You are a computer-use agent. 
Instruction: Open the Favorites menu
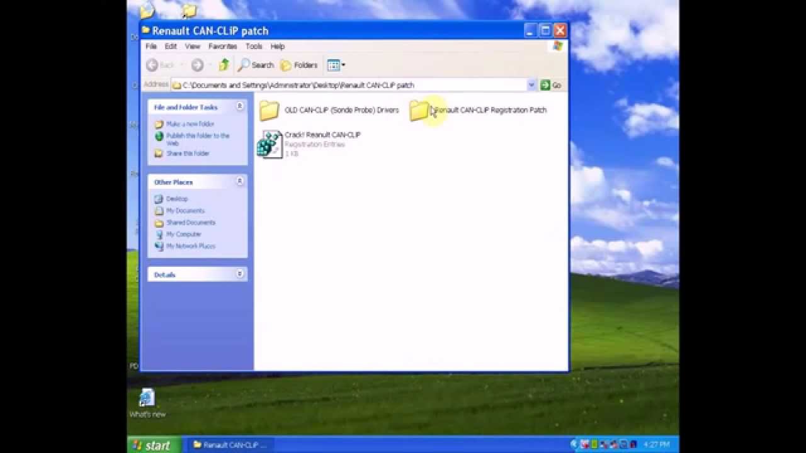point(223,47)
